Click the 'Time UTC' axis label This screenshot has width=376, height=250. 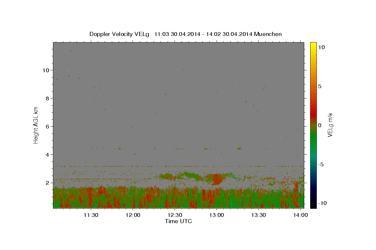178,221
